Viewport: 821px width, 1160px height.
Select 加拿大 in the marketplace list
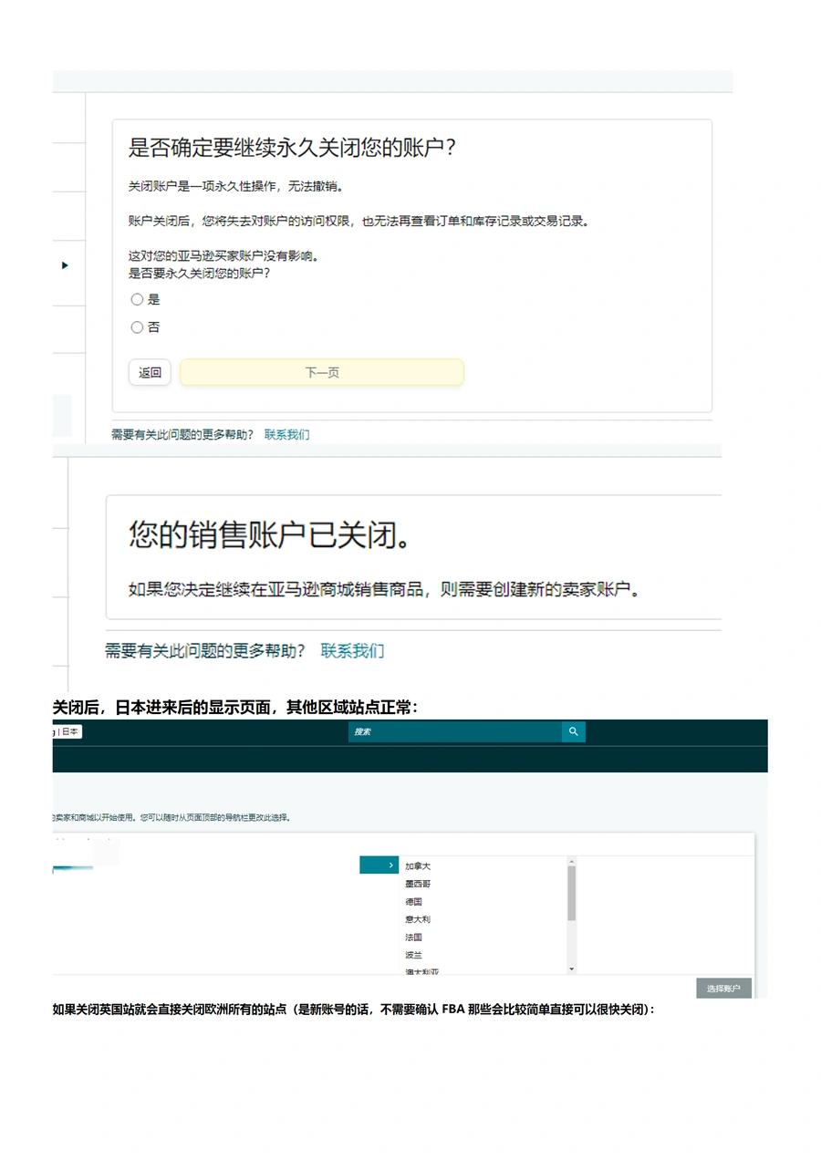[418, 865]
